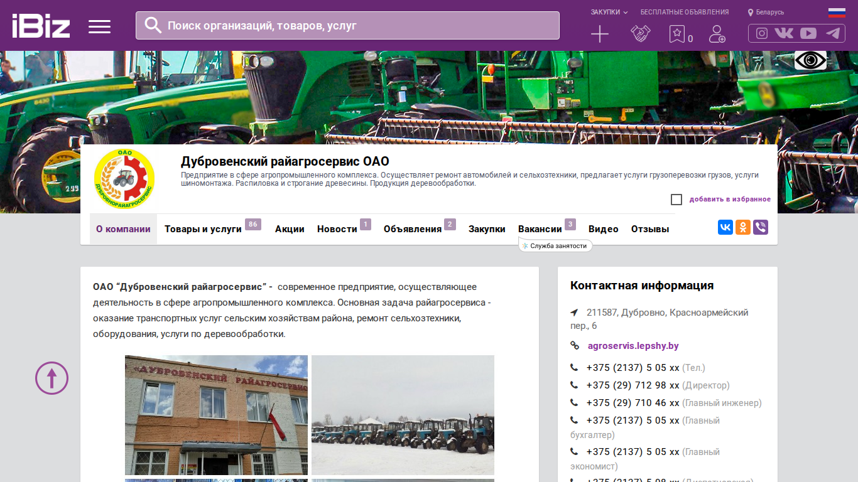Switch language via Russian flag icon
The height and width of the screenshot is (482, 858).
tap(837, 12)
